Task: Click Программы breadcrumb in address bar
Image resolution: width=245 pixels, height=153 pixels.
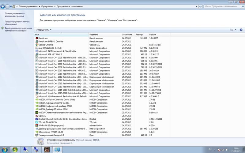Action: pos(47,6)
